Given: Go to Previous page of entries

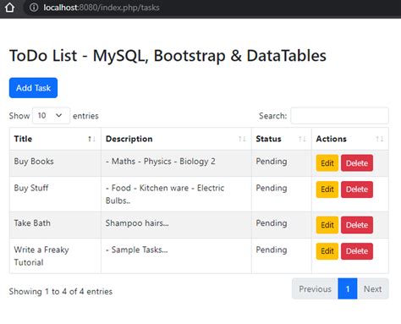Looking at the screenshot, I should [x=315, y=288].
